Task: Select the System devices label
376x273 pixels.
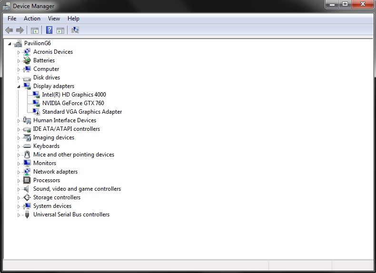Action: (52, 206)
